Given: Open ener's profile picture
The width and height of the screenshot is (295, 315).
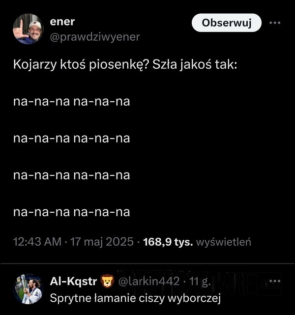Looking at the screenshot, I should coord(28,29).
